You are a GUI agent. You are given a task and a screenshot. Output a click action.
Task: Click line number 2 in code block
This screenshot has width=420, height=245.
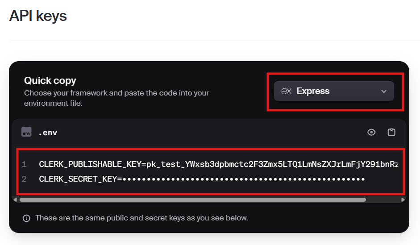click(24, 179)
